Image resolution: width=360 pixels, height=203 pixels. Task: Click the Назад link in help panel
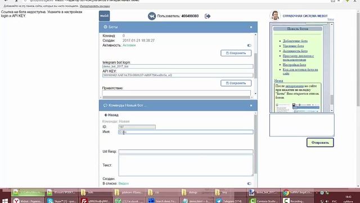(x=278, y=81)
